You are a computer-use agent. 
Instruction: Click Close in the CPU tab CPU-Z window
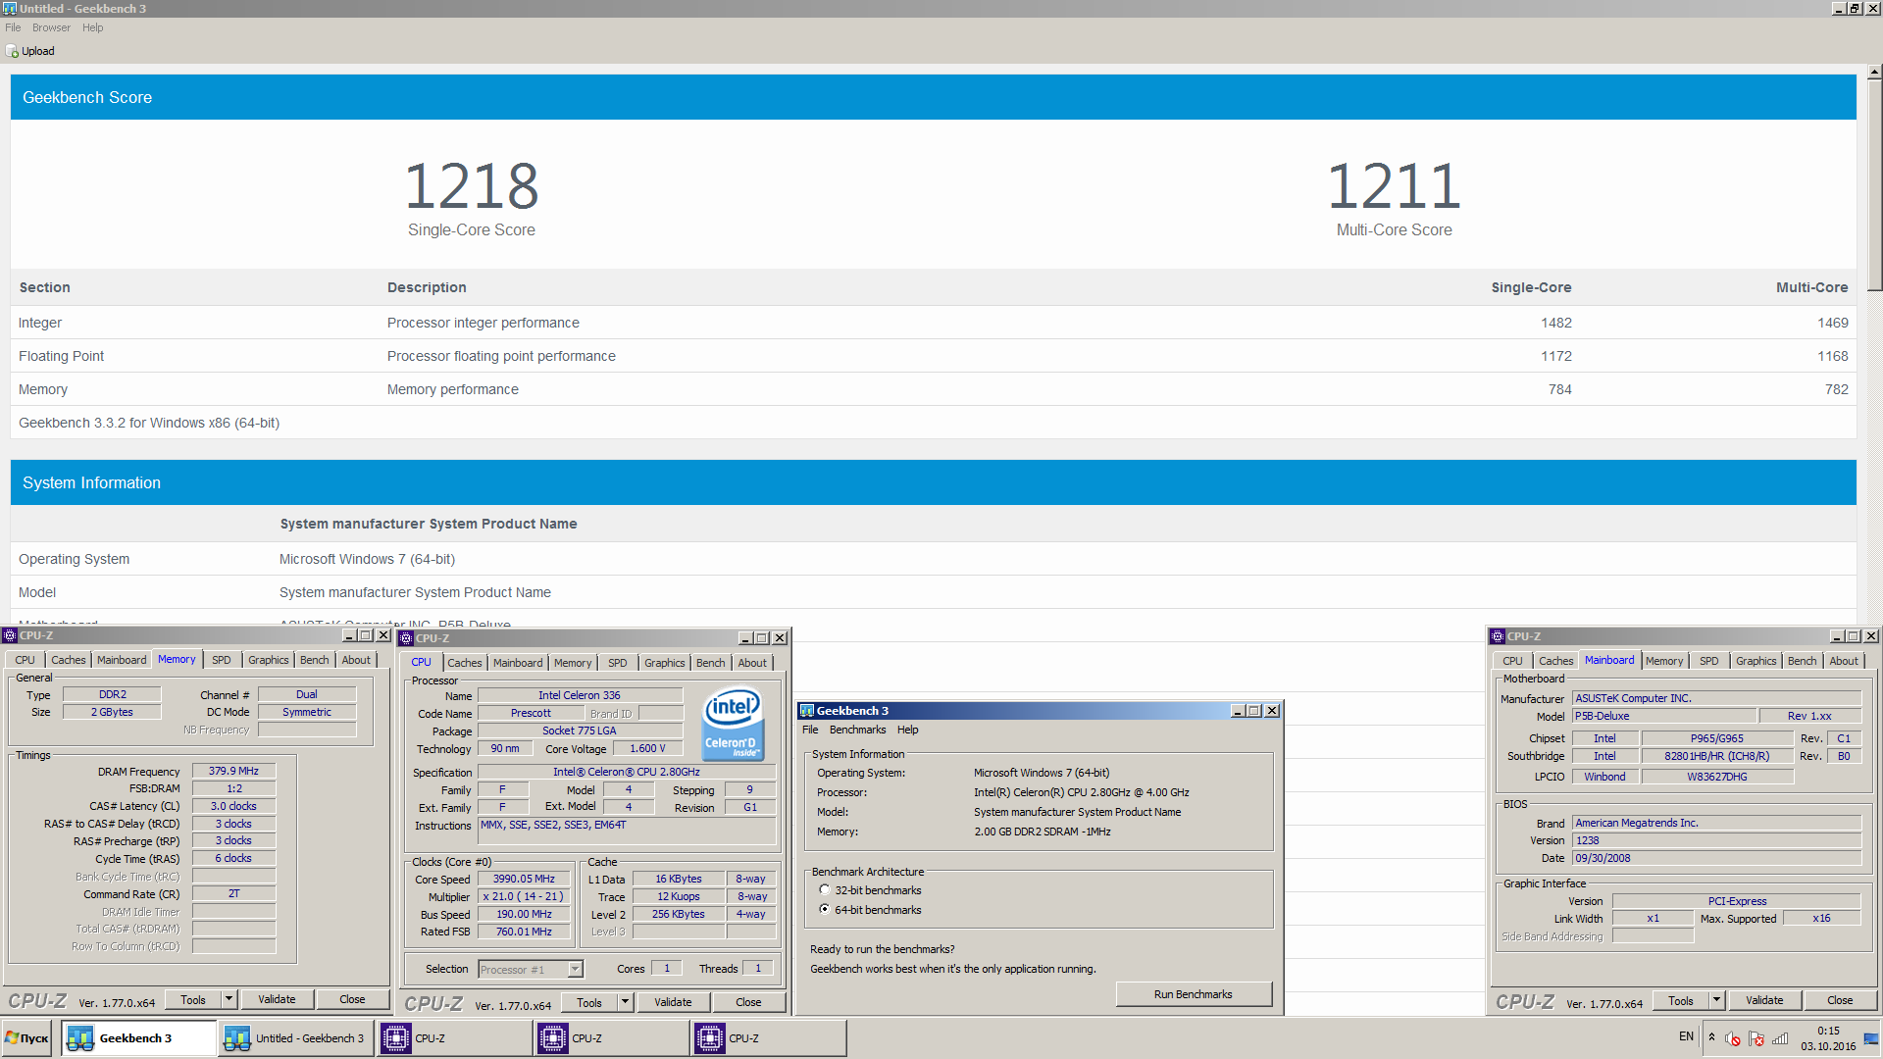tap(748, 1002)
